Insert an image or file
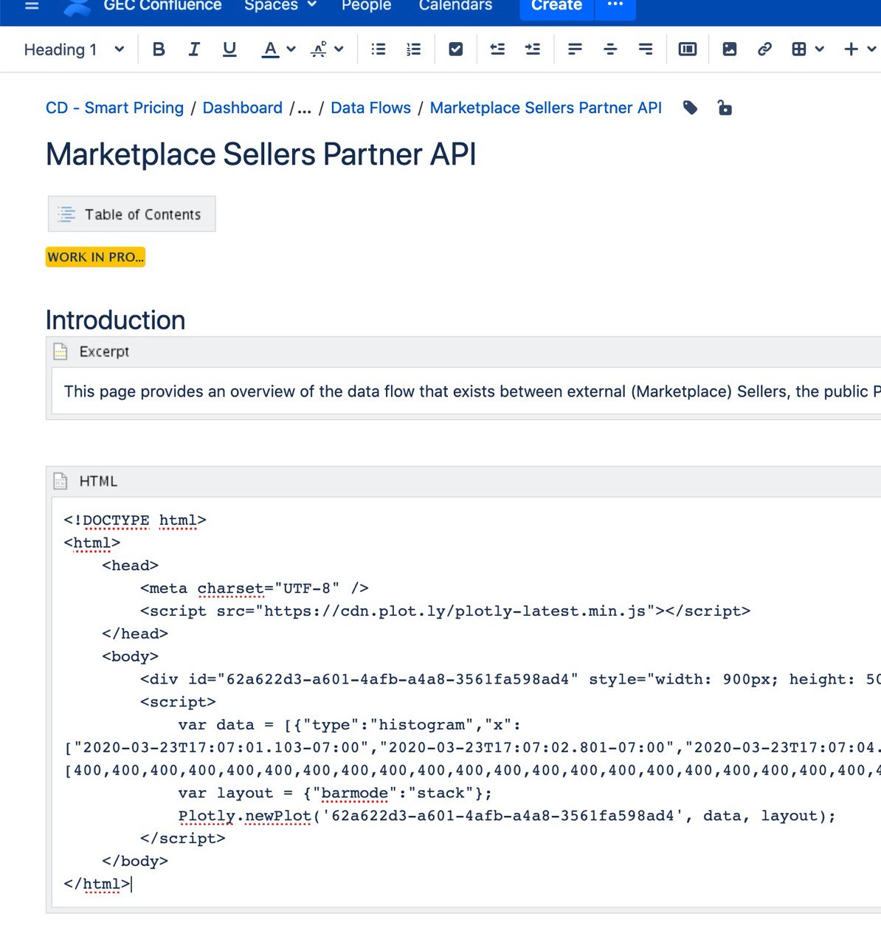This screenshot has height=945, width=881. [x=730, y=49]
